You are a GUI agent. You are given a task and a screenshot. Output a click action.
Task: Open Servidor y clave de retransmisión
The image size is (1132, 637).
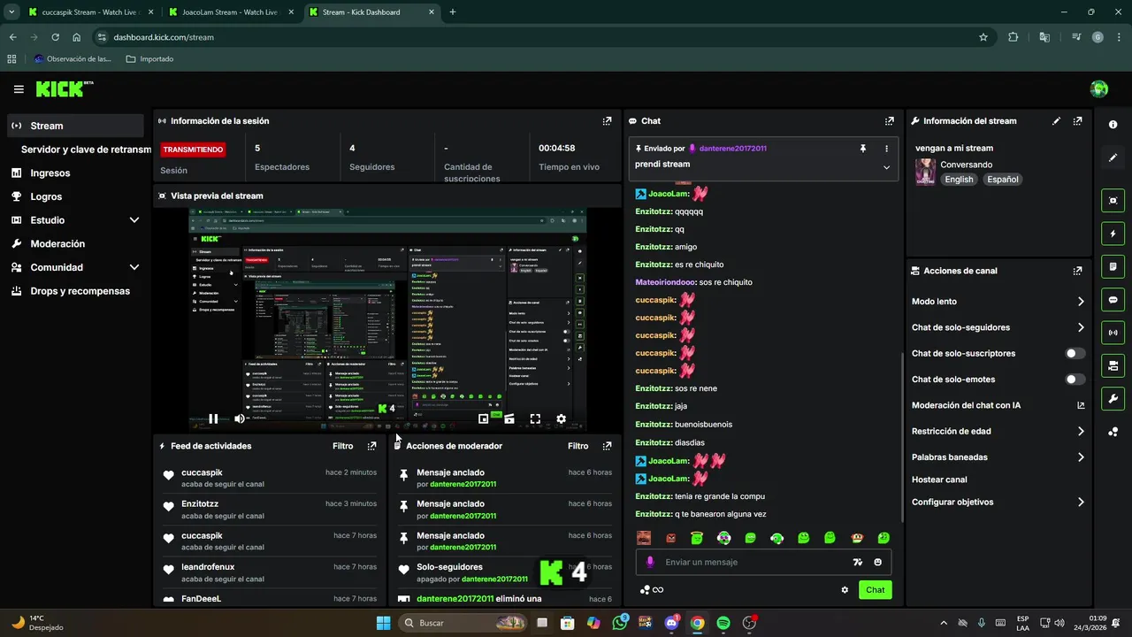tap(86, 150)
